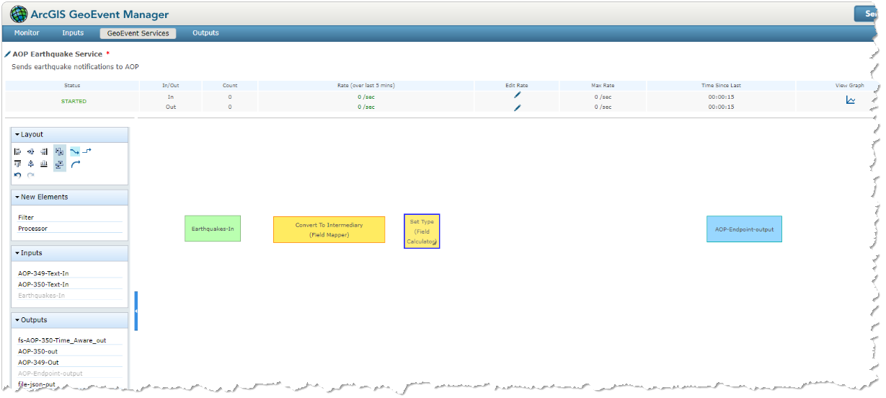886x398 pixels.
Task: Open the Inputs tab in the top bar
Action: pos(73,33)
